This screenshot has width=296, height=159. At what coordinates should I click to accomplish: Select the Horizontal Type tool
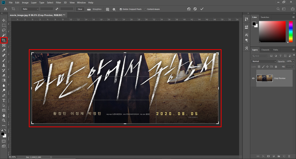tap(3, 100)
